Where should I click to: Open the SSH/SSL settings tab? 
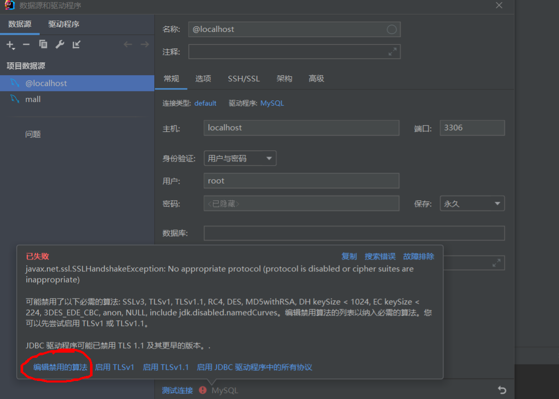click(243, 78)
